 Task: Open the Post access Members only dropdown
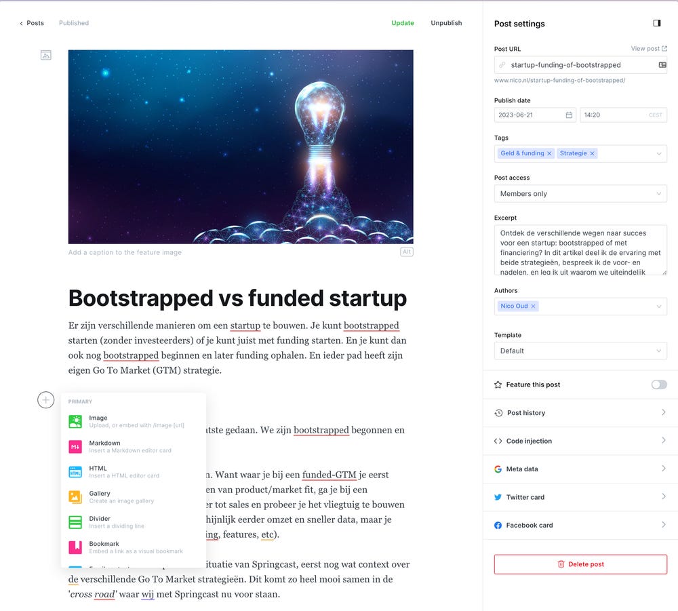point(580,194)
